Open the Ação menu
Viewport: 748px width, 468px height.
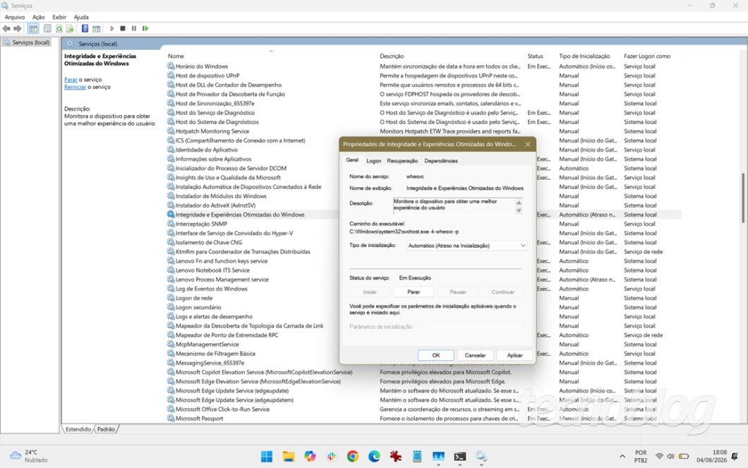(39, 17)
